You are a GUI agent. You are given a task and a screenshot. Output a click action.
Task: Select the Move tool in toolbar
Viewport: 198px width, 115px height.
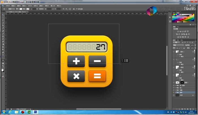pos(3,15)
